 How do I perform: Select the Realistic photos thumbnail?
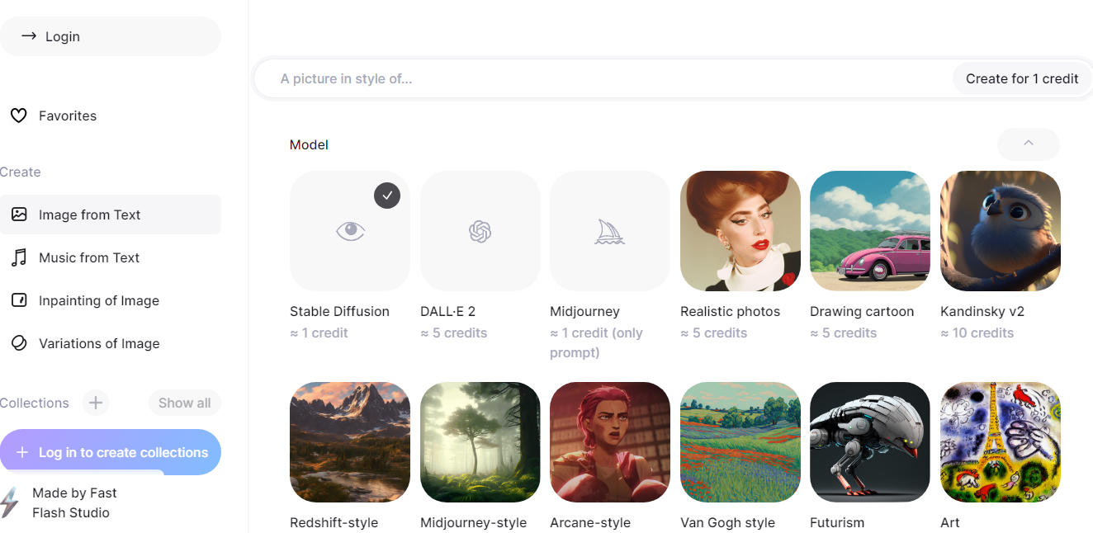[x=740, y=231]
